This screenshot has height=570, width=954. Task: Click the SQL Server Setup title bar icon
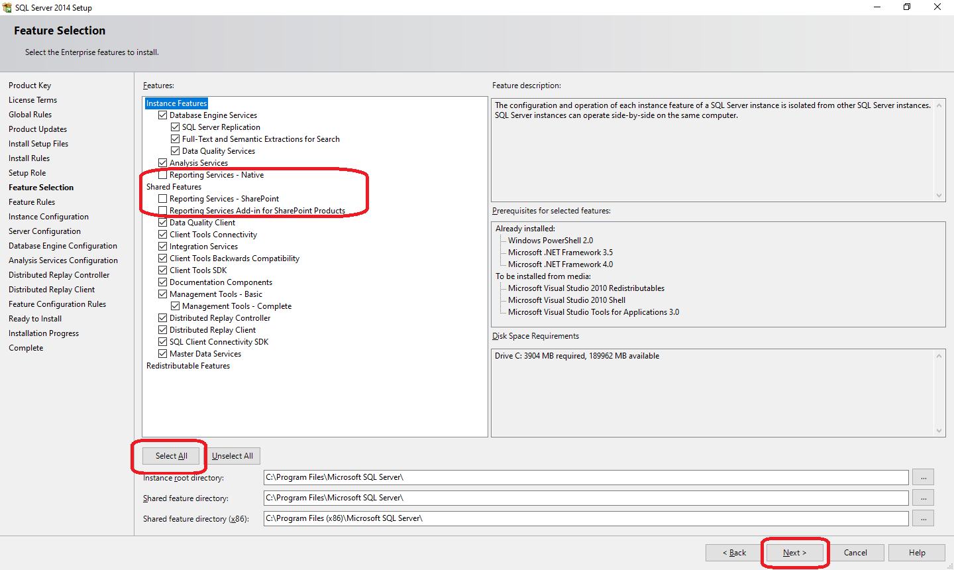click(7, 7)
